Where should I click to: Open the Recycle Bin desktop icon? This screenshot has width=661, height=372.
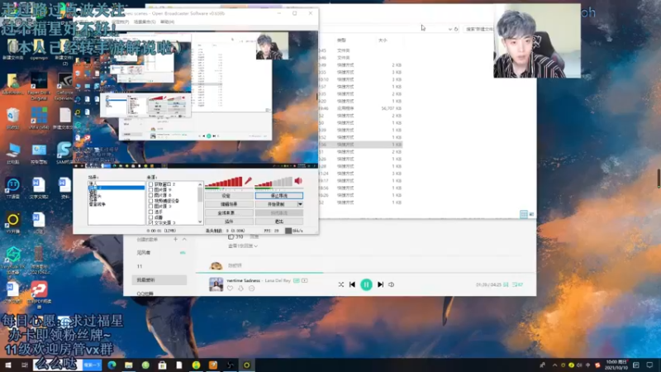coord(13,118)
